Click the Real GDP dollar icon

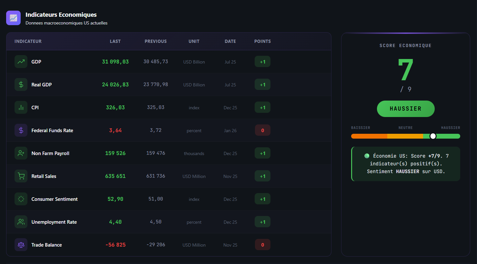point(21,85)
